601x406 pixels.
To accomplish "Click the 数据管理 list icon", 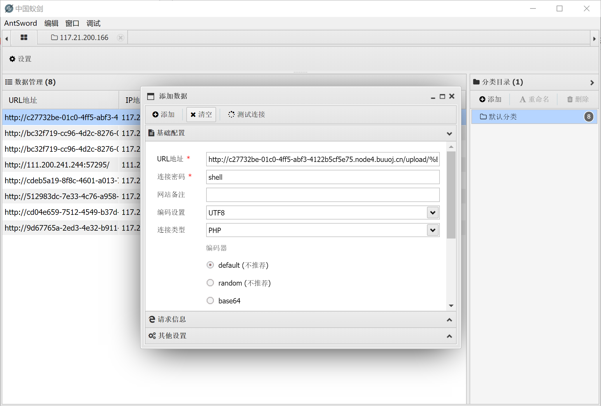I will tap(9, 82).
